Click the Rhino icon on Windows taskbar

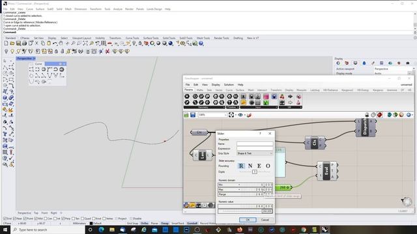pyautogui.click(x=324, y=229)
